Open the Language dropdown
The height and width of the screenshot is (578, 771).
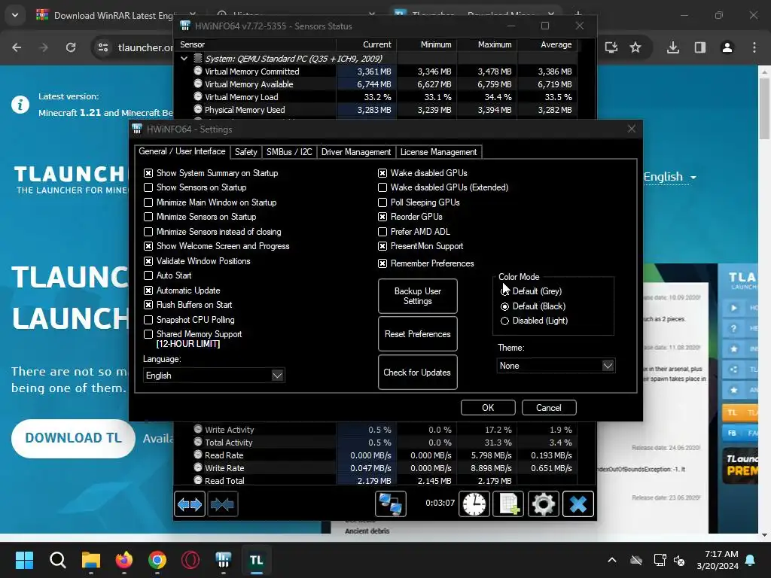click(214, 376)
